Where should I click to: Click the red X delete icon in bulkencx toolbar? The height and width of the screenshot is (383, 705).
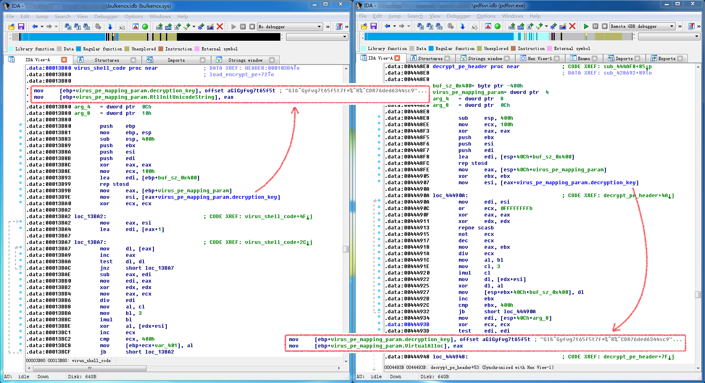click(220, 27)
